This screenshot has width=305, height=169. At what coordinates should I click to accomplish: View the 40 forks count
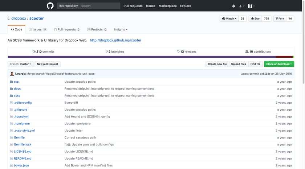[x=290, y=18]
